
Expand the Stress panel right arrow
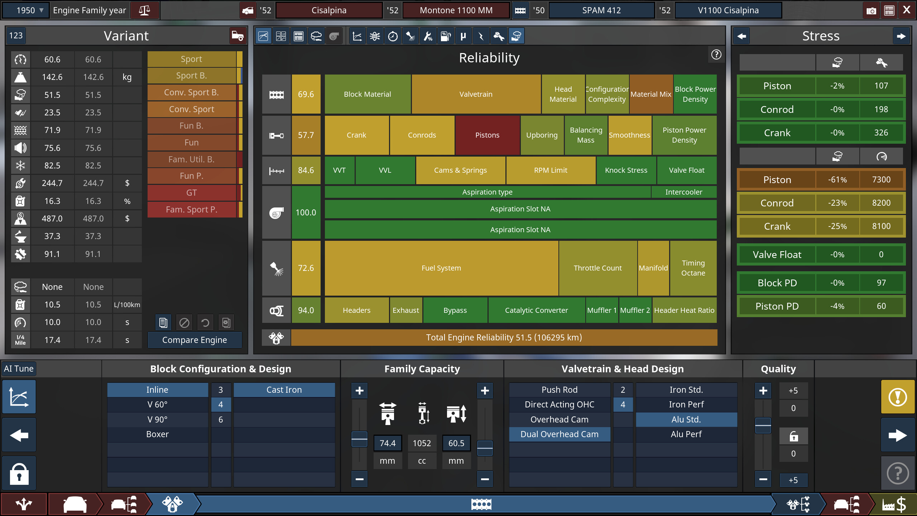901,35
